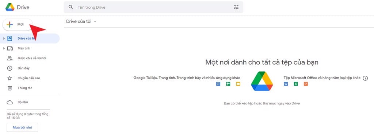Open "Drive của tôi" breadcrumb dropdown
This screenshot has width=374, height=139.
click(81, 21)
